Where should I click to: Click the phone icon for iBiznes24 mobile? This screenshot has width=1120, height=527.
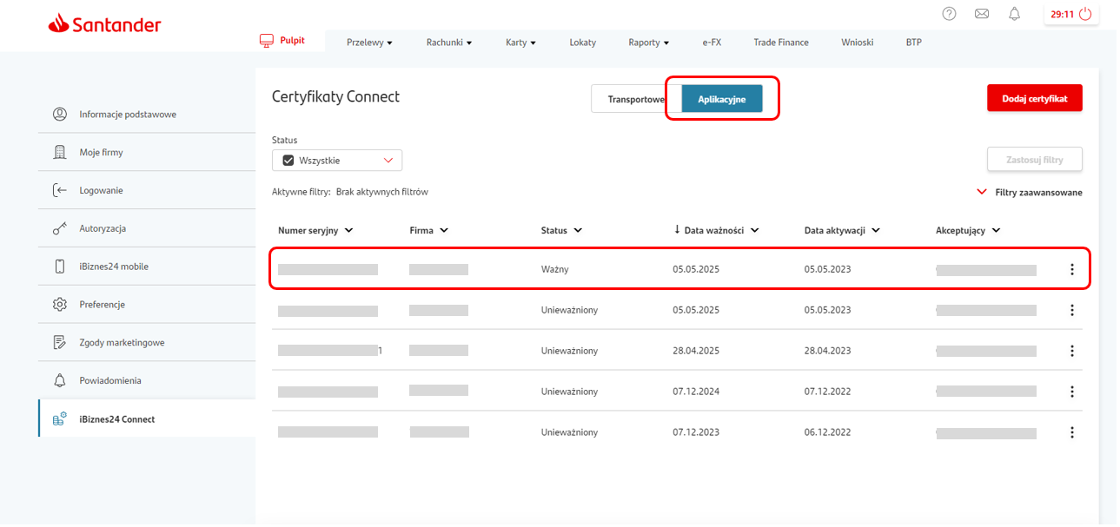pyautogui.click(x=60, y=267)
